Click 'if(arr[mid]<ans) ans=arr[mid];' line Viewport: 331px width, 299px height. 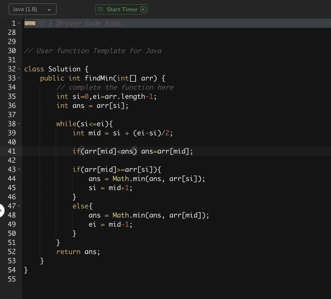pyautogui.click(x=133, y=151)
